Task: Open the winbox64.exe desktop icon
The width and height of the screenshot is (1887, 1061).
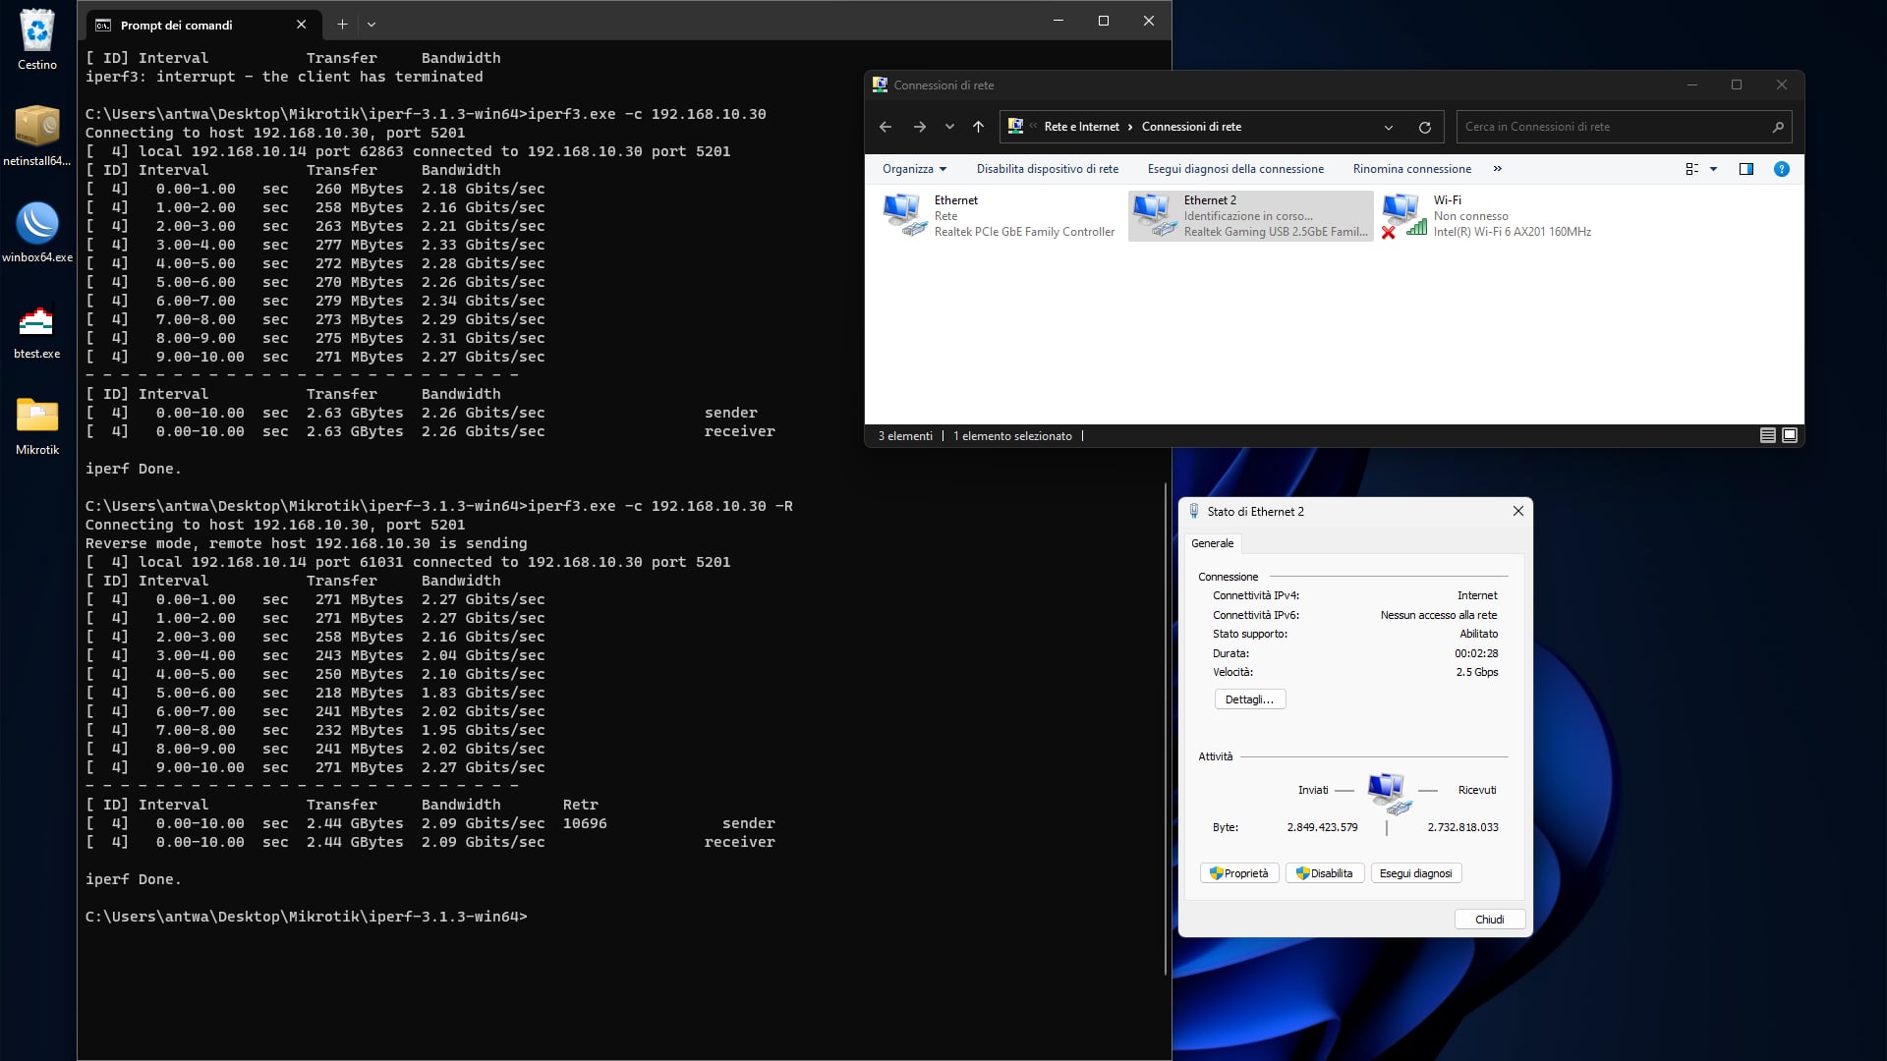Action: tap(37, 225)
